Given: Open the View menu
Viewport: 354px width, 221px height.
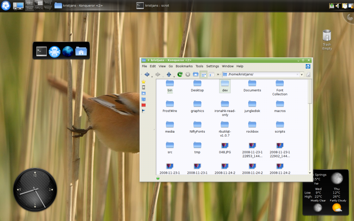Looking at the screenshot, I should point(162,66).
